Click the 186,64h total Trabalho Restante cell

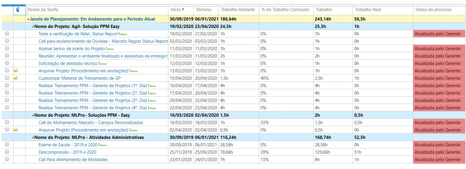pos(239,19)
